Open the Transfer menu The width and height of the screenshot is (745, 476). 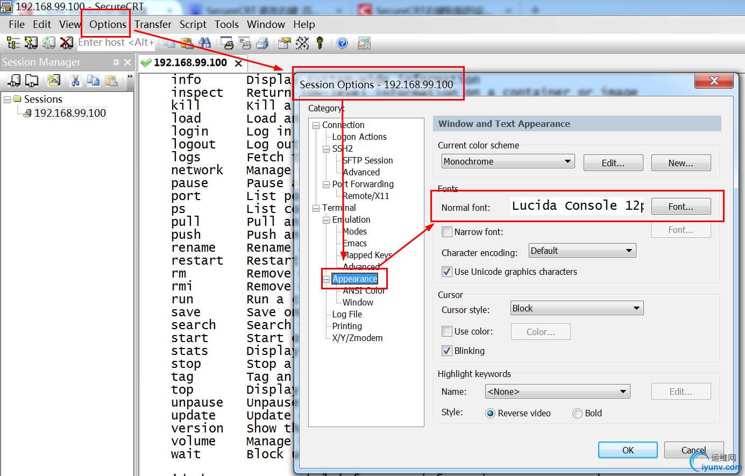tap(153, 24)
